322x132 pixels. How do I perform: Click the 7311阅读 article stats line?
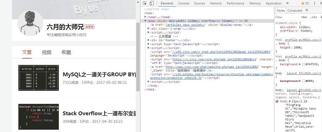(x=95, y=82)
